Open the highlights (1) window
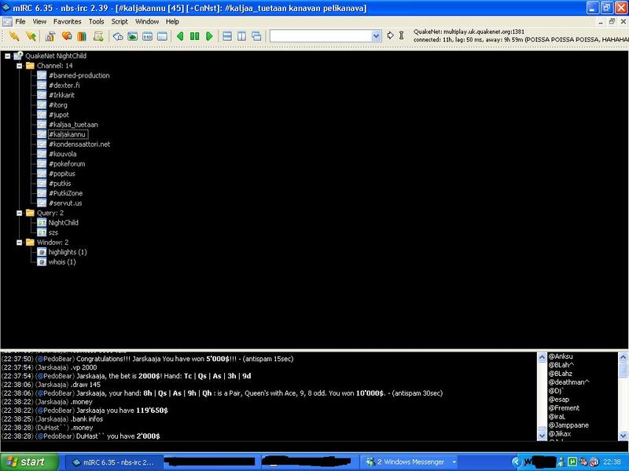The image size is (629, 471). pyautogui.click(x=67, y=252)
